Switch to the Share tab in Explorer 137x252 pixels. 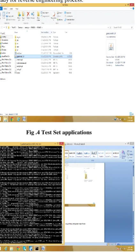11,9
